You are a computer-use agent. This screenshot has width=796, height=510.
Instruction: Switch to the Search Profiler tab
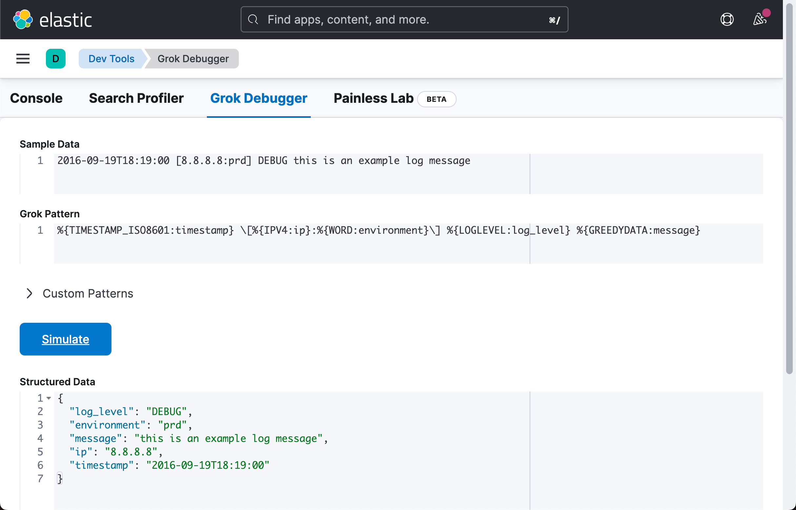136,98
